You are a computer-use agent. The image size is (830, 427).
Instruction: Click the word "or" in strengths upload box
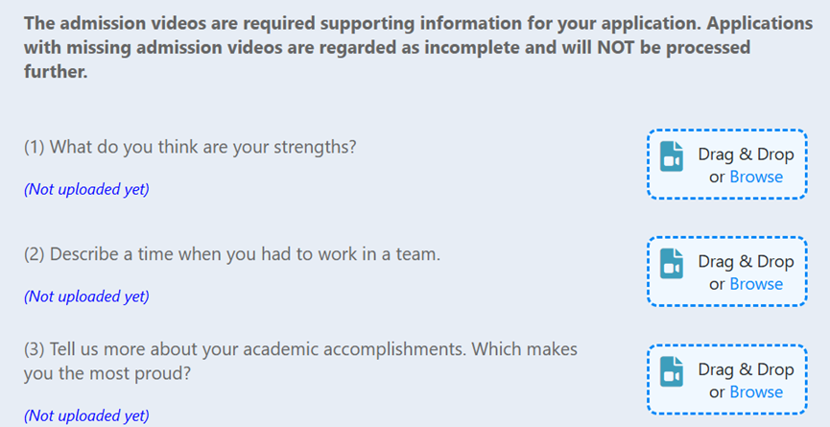point(717,178)
